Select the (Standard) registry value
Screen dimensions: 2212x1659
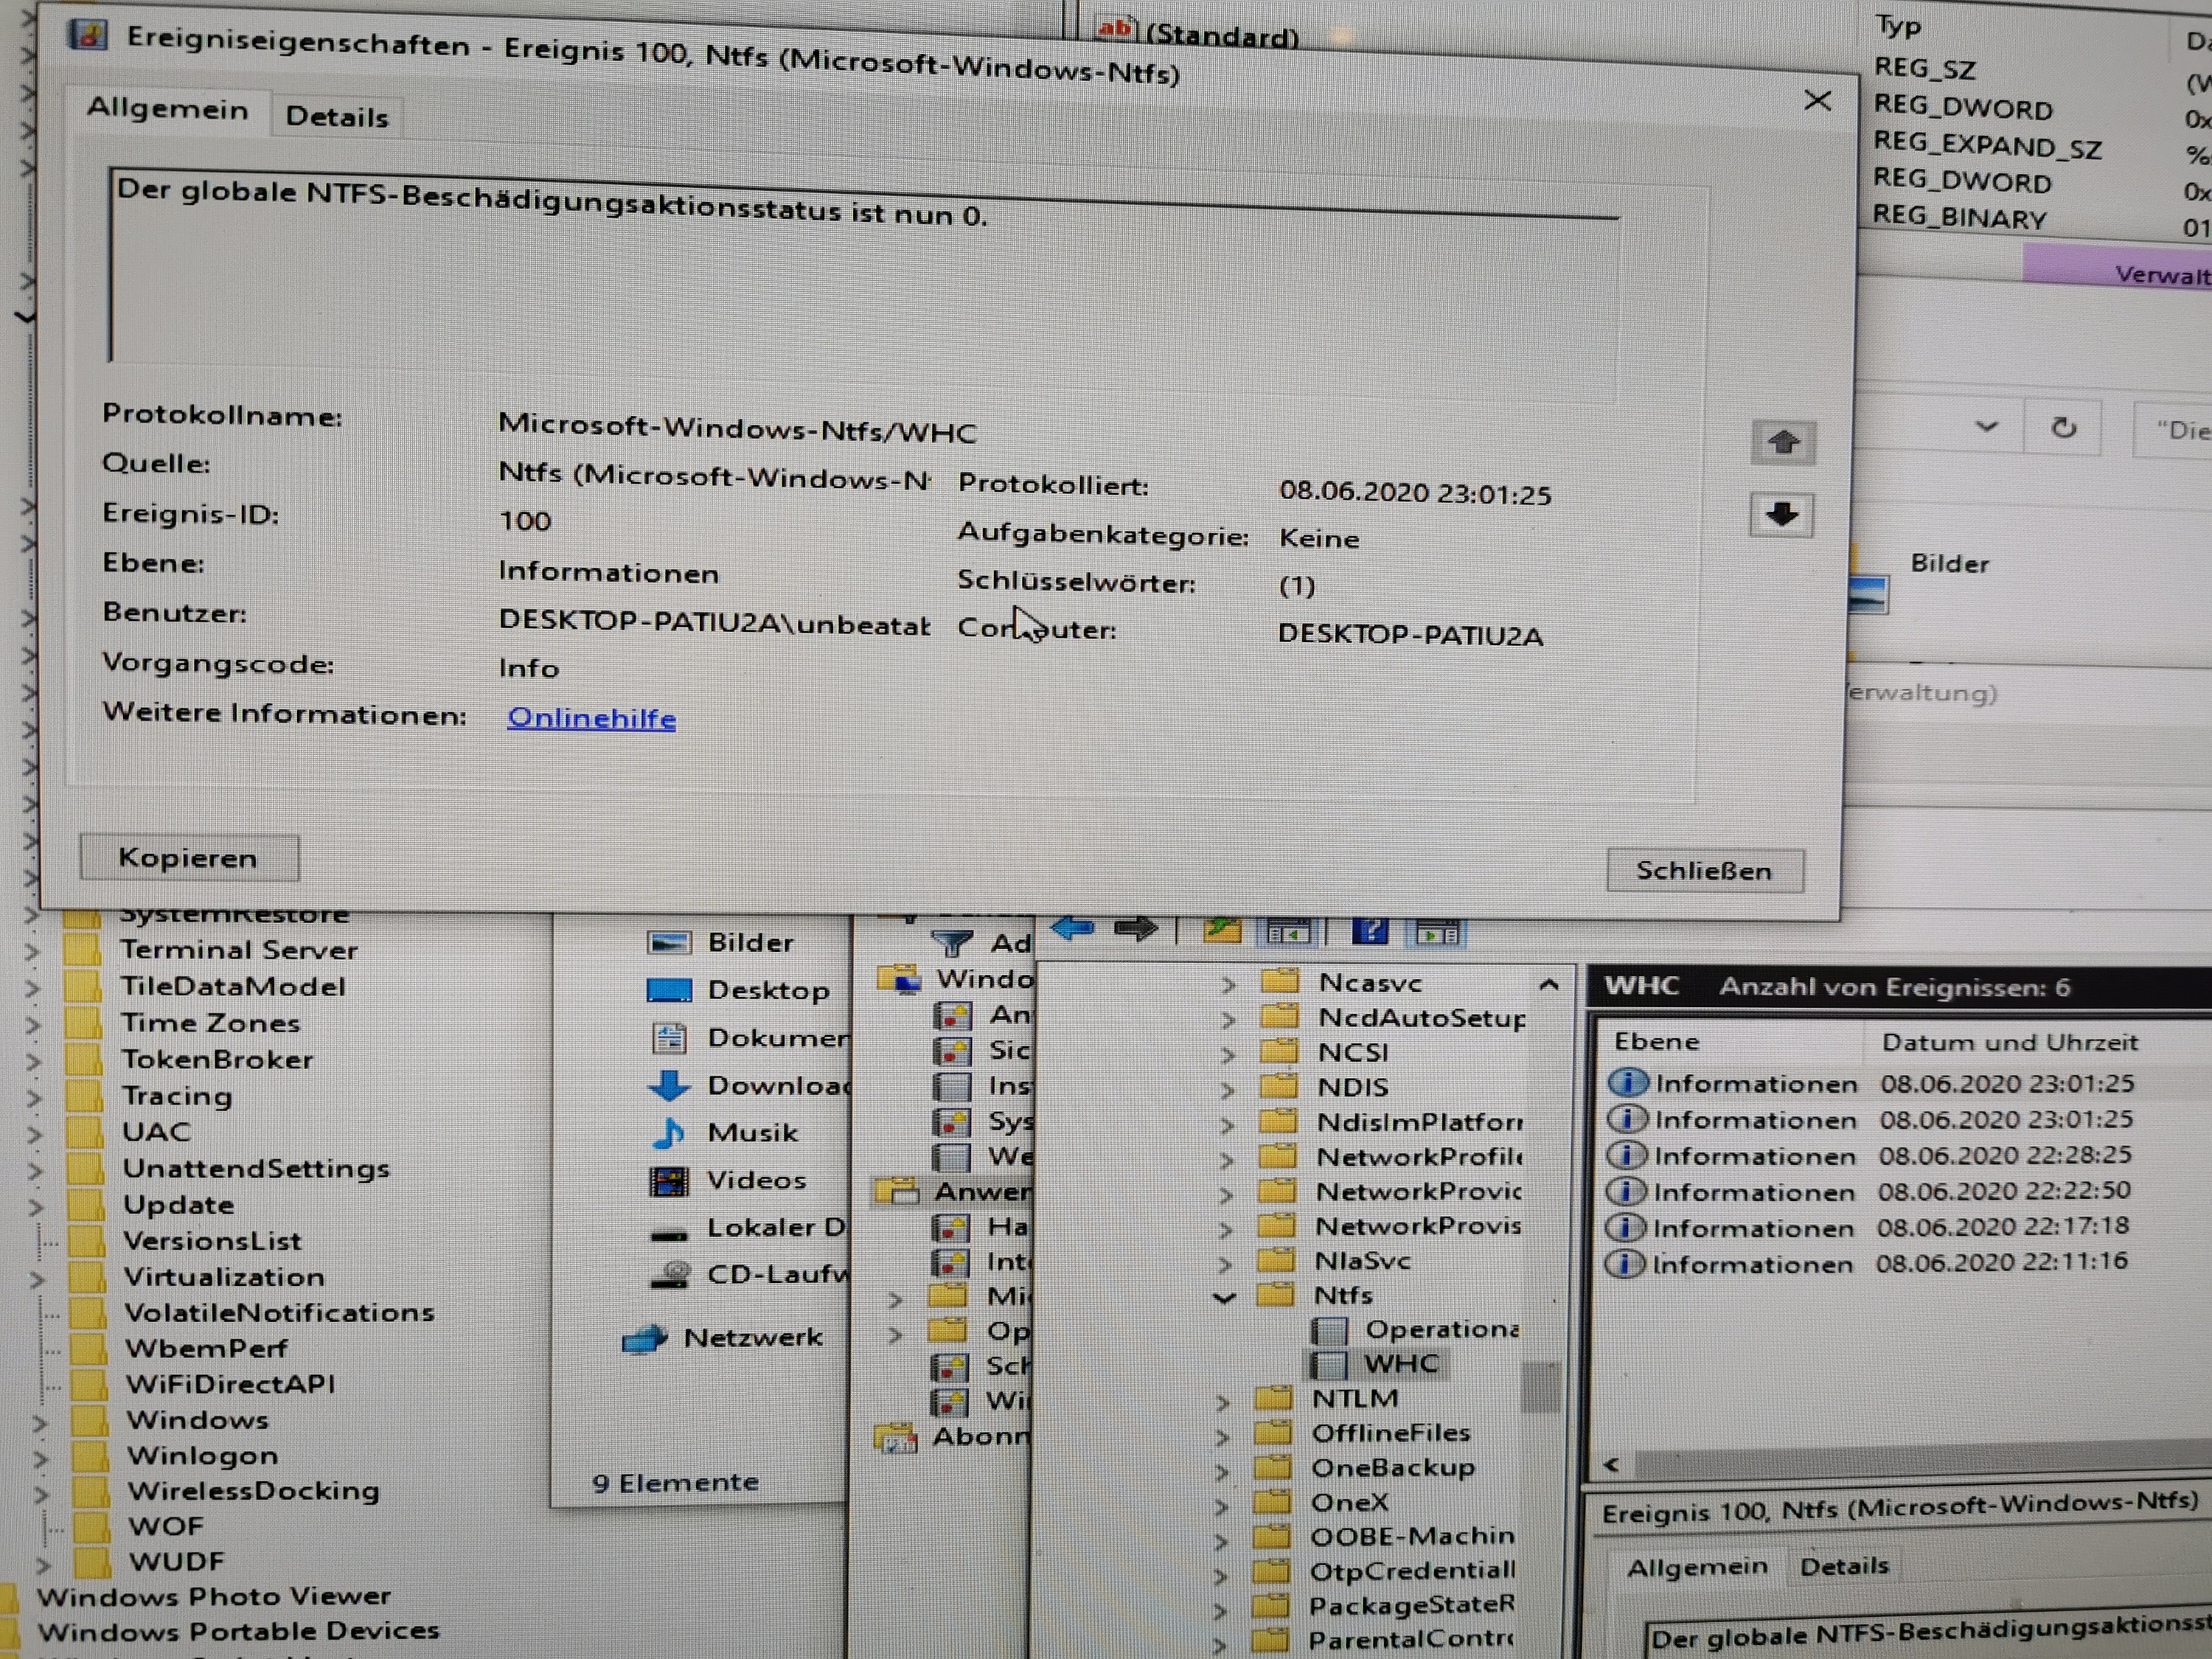pyautogui.click(x=1198, y=33)
